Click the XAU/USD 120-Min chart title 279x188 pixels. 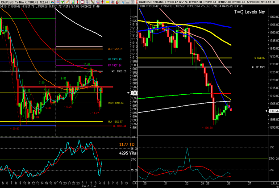point(151,2)
